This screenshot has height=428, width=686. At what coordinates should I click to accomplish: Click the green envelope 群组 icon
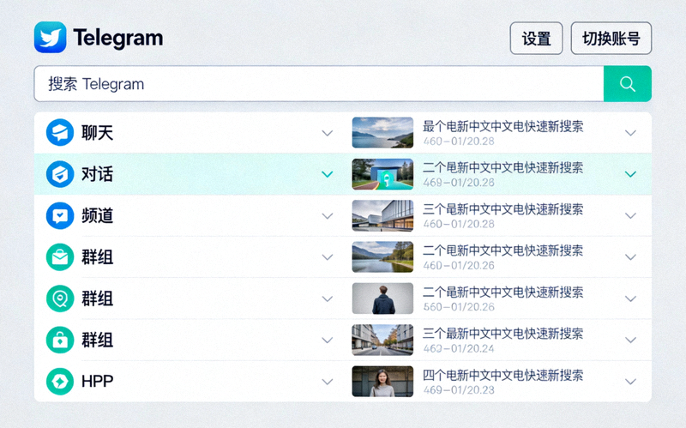point(60,257)
